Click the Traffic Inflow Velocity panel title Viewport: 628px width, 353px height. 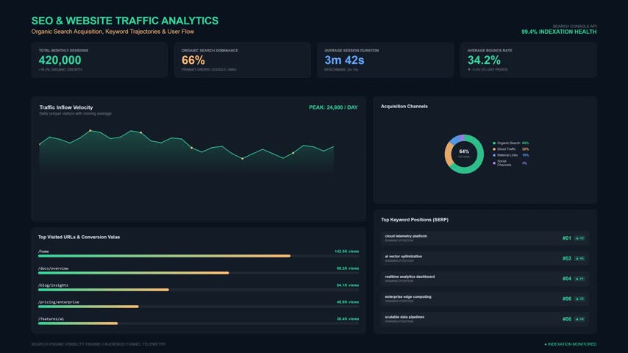pyautogui.click(x=66, y=107)
